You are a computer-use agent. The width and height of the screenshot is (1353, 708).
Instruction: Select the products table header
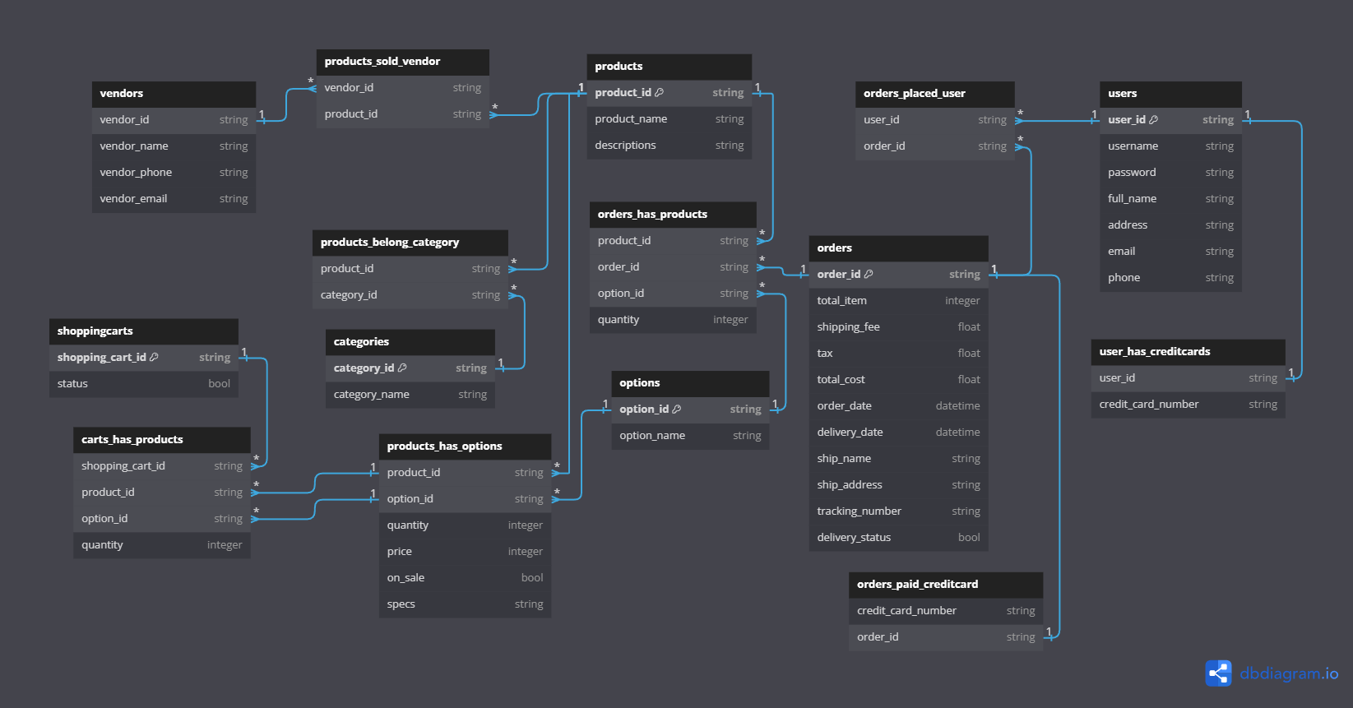pos(670,67)
